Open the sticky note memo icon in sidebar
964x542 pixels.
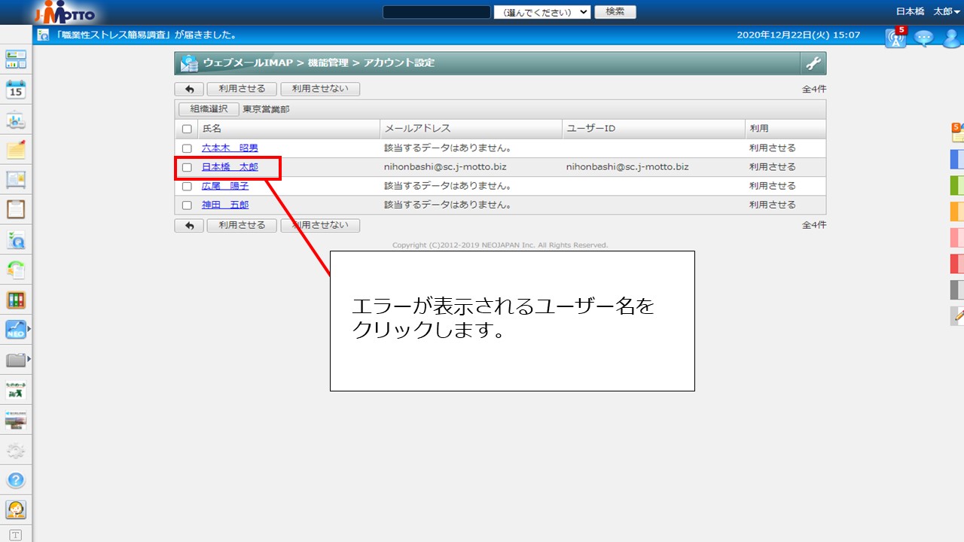16,150
